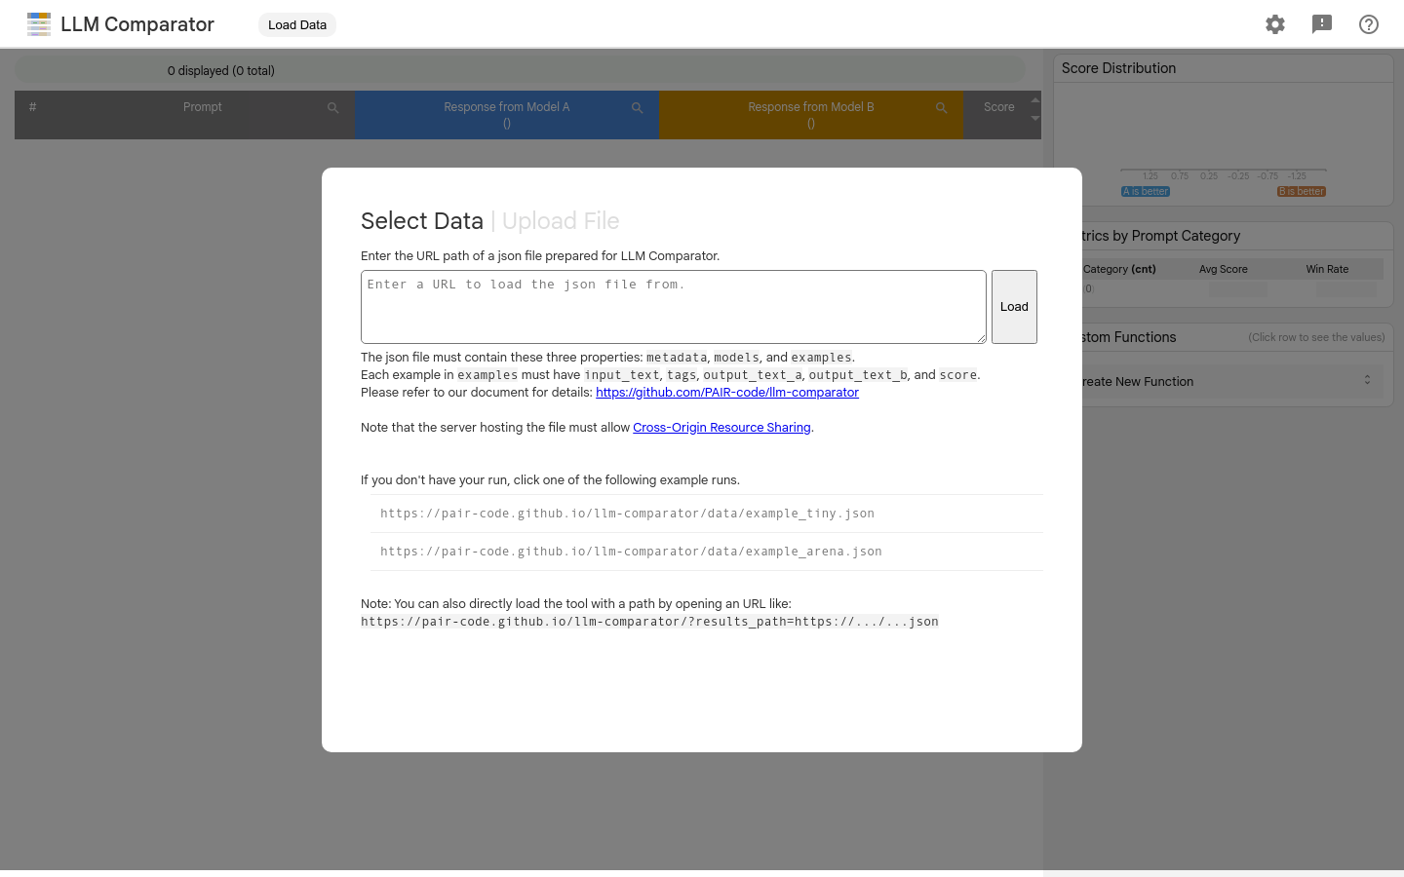Screen dimensions: 1404x877
Task: Click the Score Distribution panel title
Action: 1118,68
